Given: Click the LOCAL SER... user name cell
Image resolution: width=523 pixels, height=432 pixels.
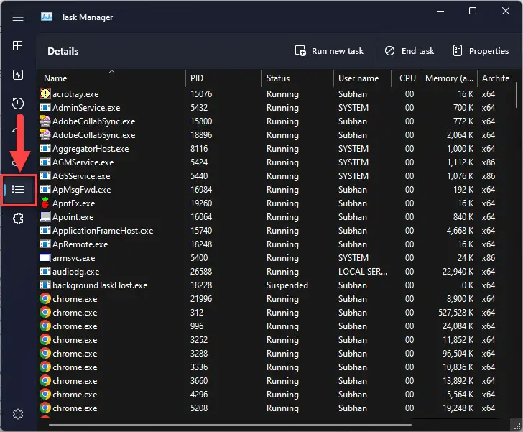Looking at the screenshot, I should click(363, 272).
